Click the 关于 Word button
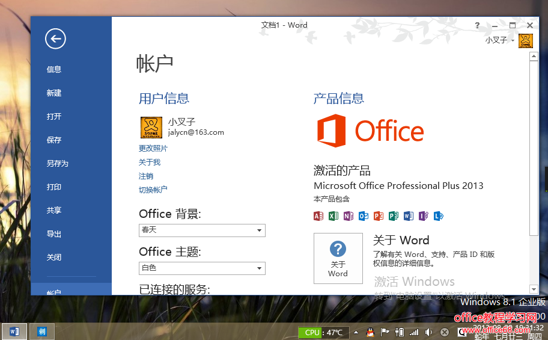The image size is (548, 340). pyautogui.click(x=338, y=258)
